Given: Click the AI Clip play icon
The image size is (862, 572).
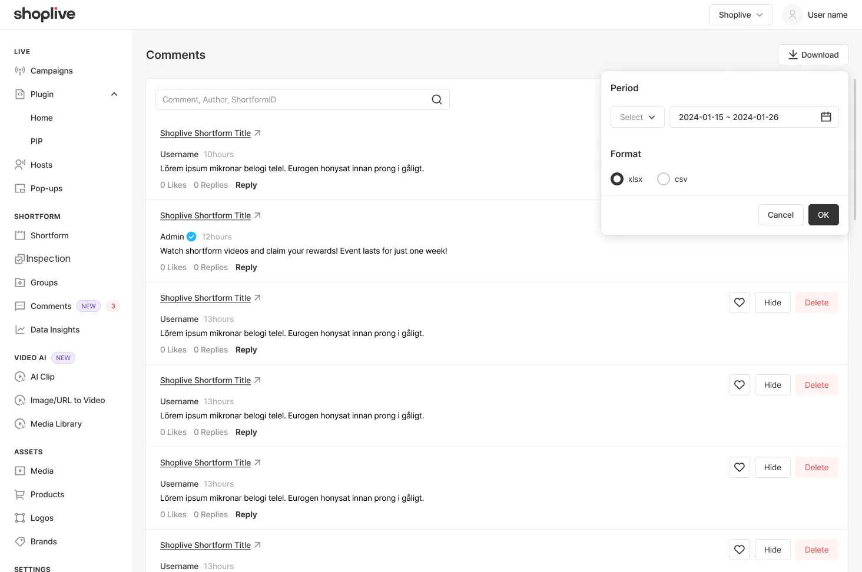Looking at the screenshot, I should 20,377.
